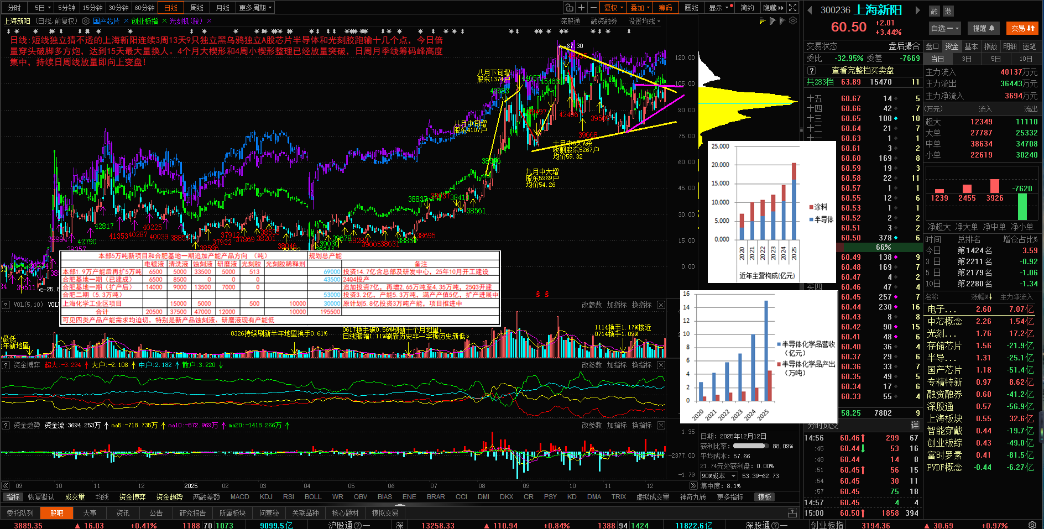
Task: Click the green 净小单 bar in fund chart
Action: click(1022, 207)
